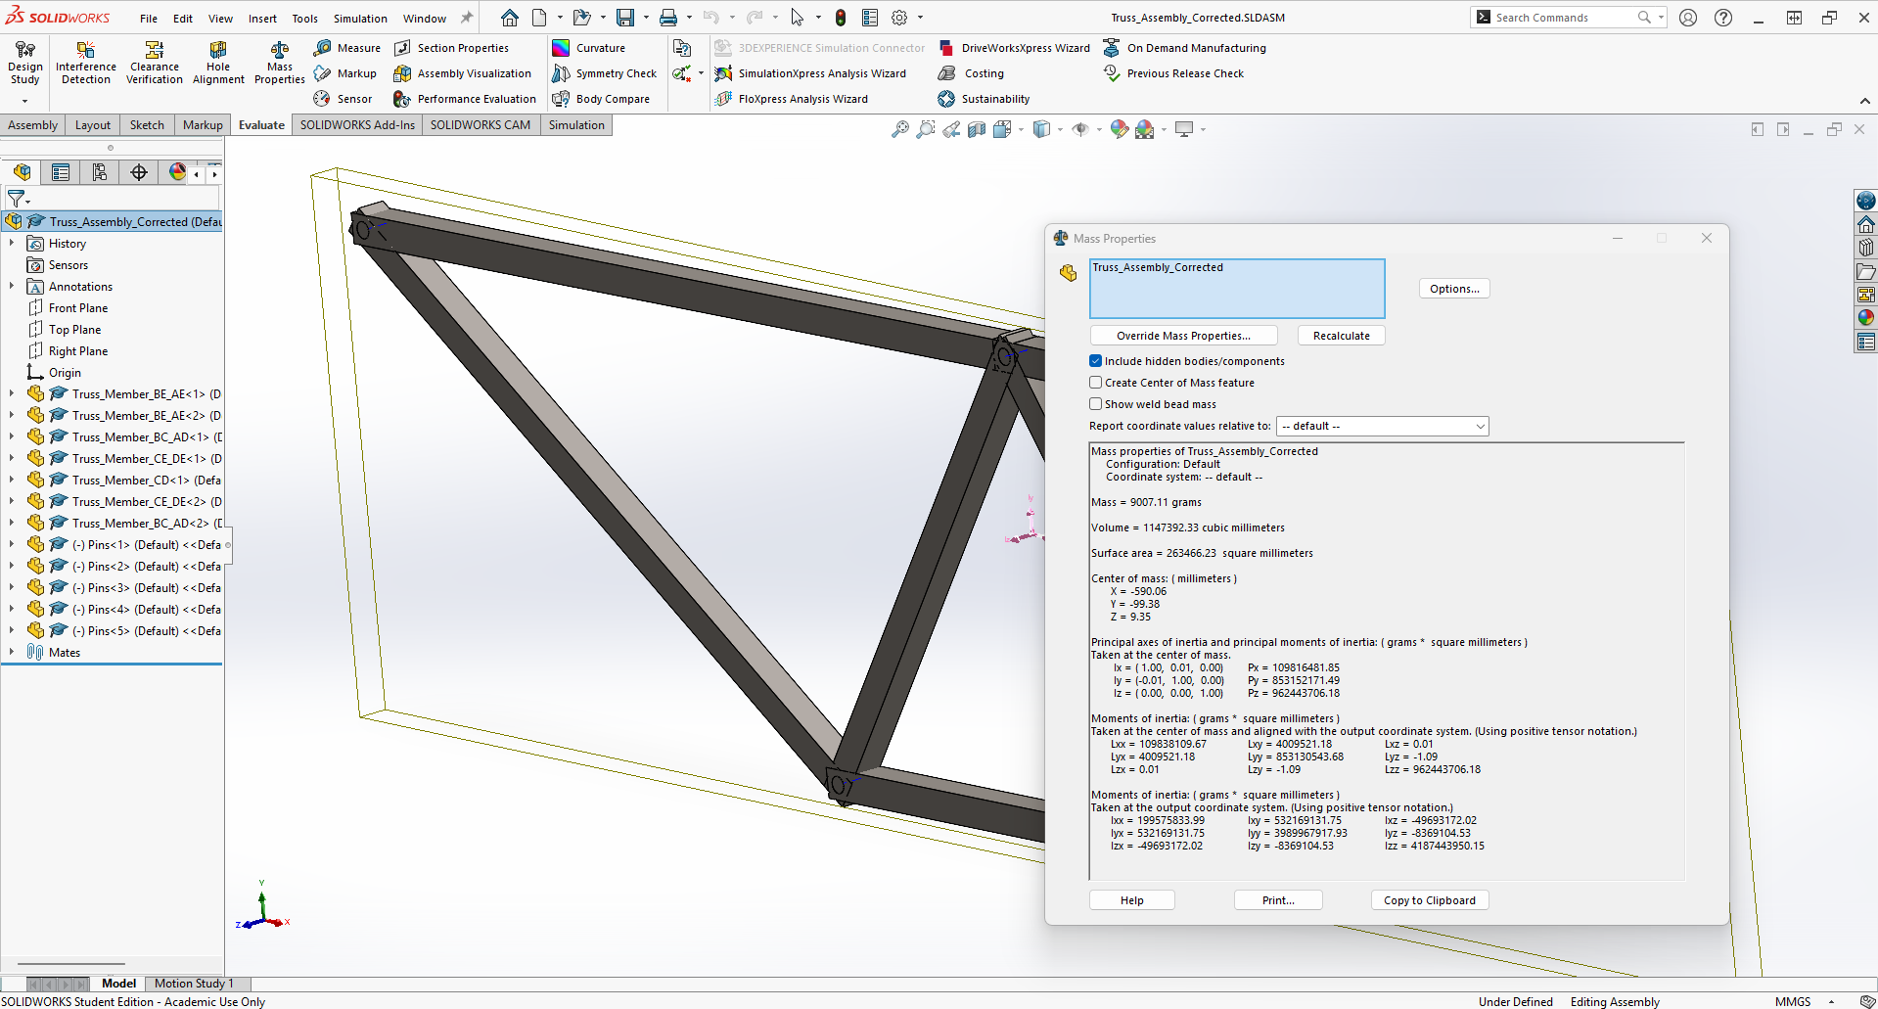This screenshot has height=1009, width=1878.
Task: Open Hole Alignment tool
Action: (218, 65)
